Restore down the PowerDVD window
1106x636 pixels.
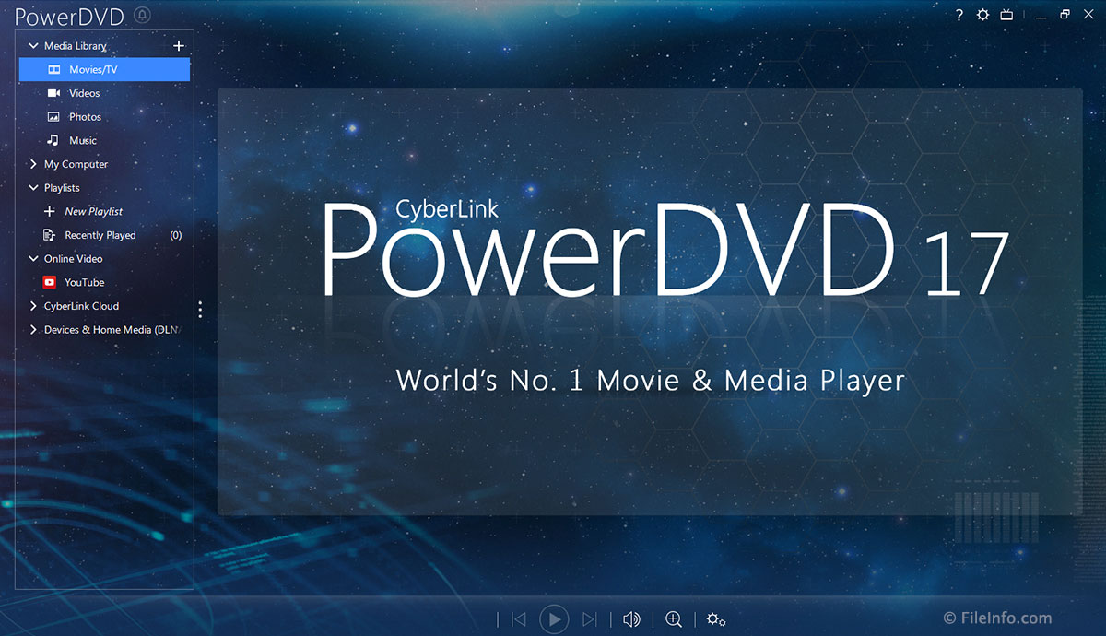(1065, 15)
